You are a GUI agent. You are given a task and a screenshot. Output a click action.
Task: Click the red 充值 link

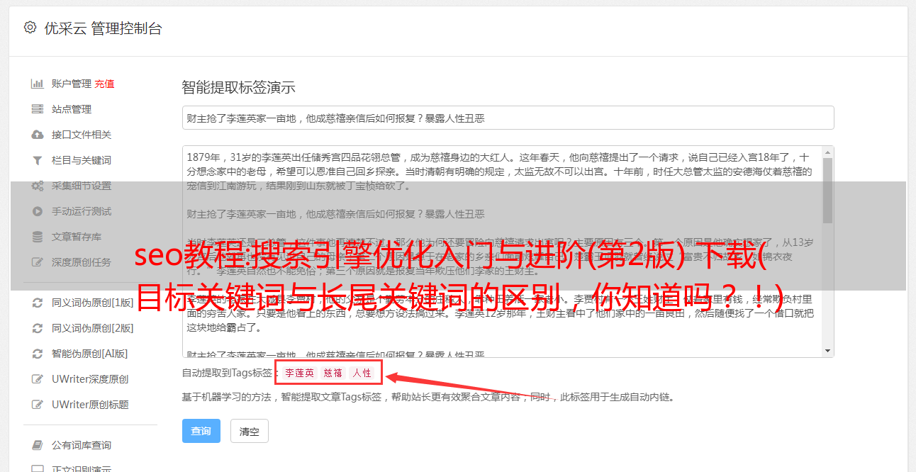(x=105, y=84)
